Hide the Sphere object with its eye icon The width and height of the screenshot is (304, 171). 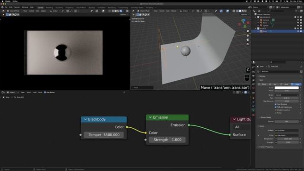[x=298, y=26]
